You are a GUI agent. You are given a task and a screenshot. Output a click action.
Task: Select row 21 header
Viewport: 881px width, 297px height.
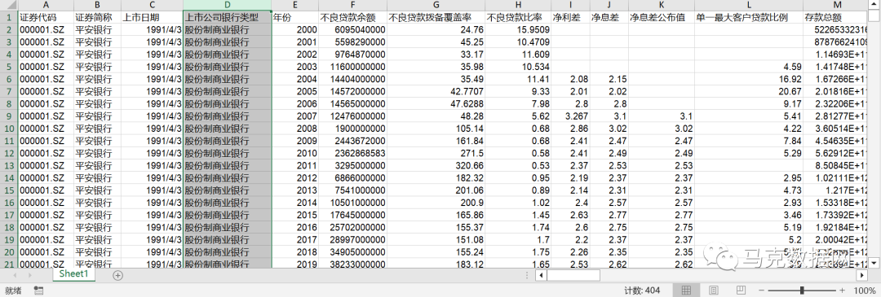[x=9, y=264]
